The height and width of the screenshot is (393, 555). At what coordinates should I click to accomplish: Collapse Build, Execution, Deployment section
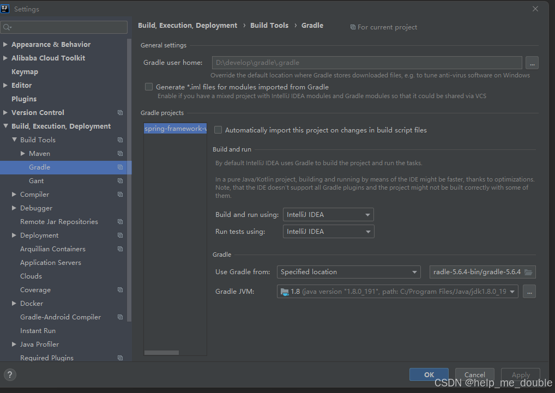click(x=5, y=126)
